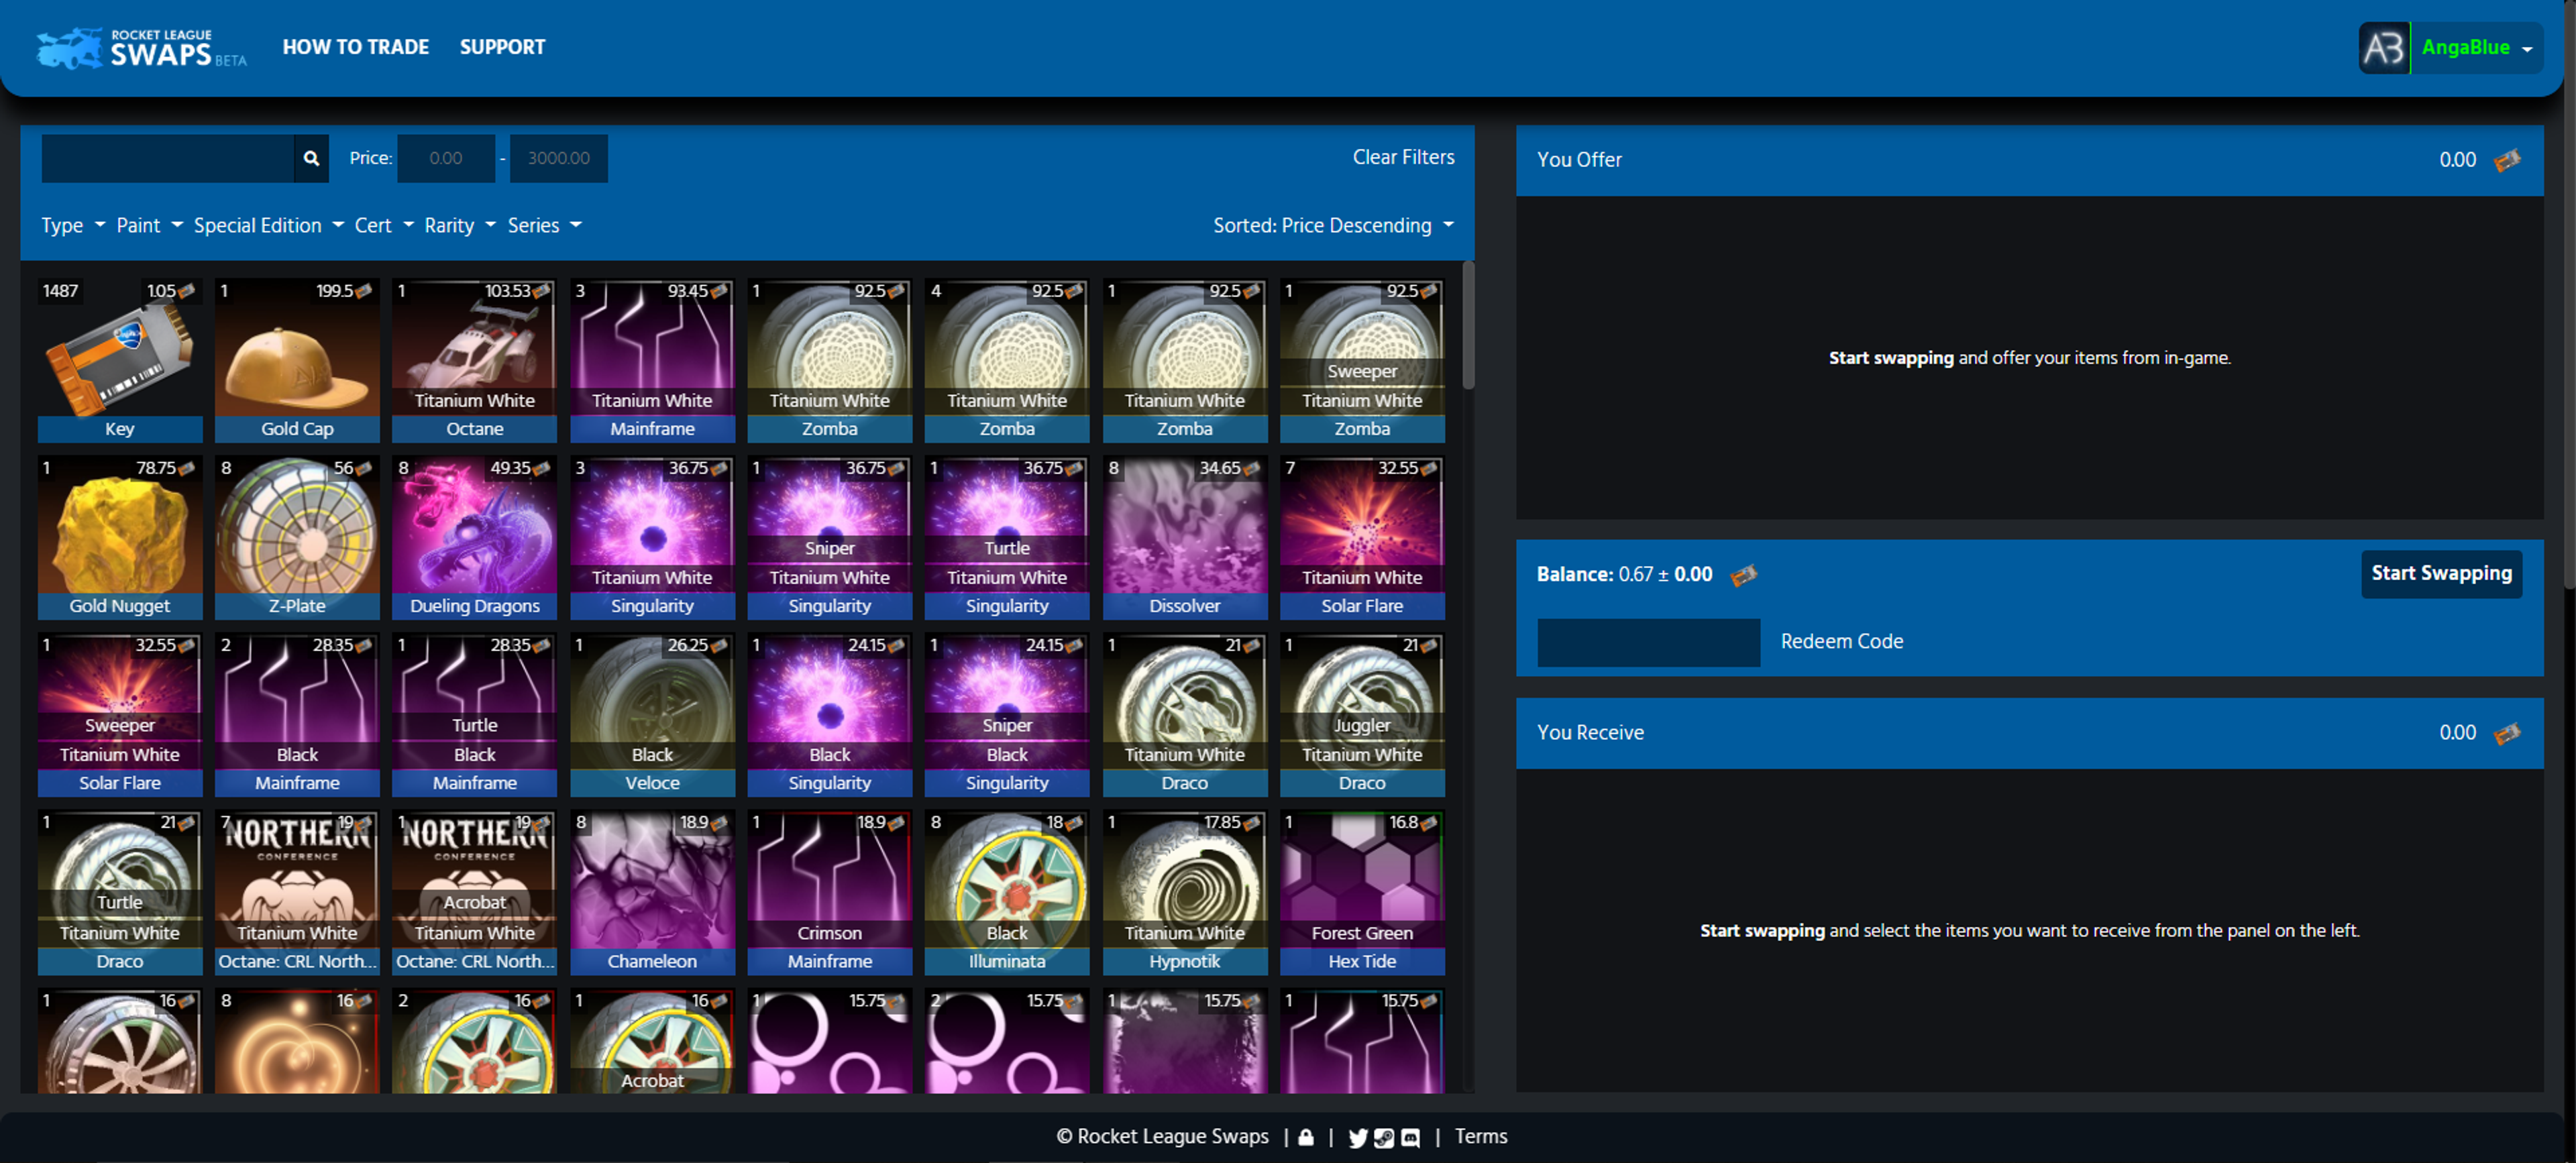Click the Rocket League Swaps logo
Screen dimensions: 2576x1163
(x=141, y=47)
